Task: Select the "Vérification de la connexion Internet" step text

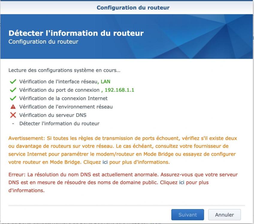Action: 63,98
